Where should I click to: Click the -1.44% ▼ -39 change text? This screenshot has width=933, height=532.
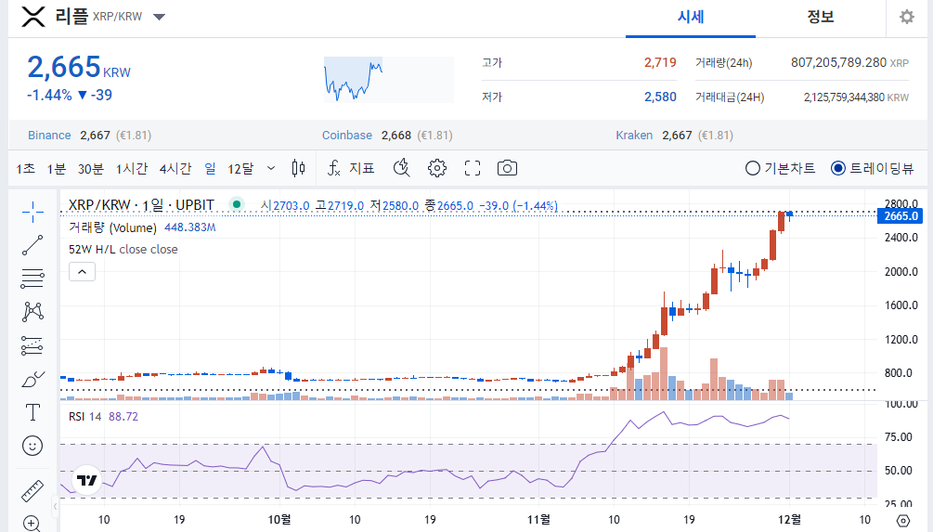[70, 96]
